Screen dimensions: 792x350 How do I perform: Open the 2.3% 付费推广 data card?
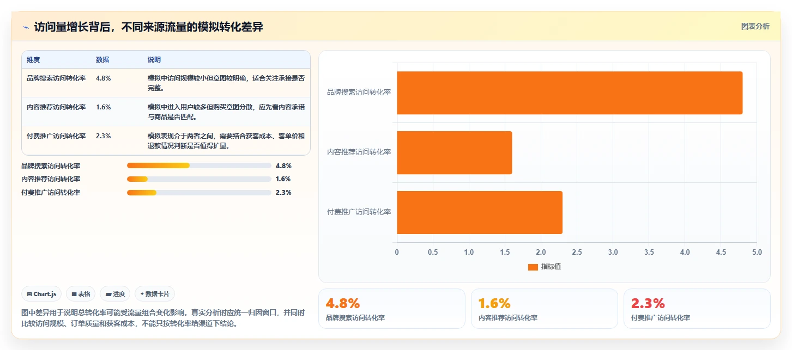point(697,309)
